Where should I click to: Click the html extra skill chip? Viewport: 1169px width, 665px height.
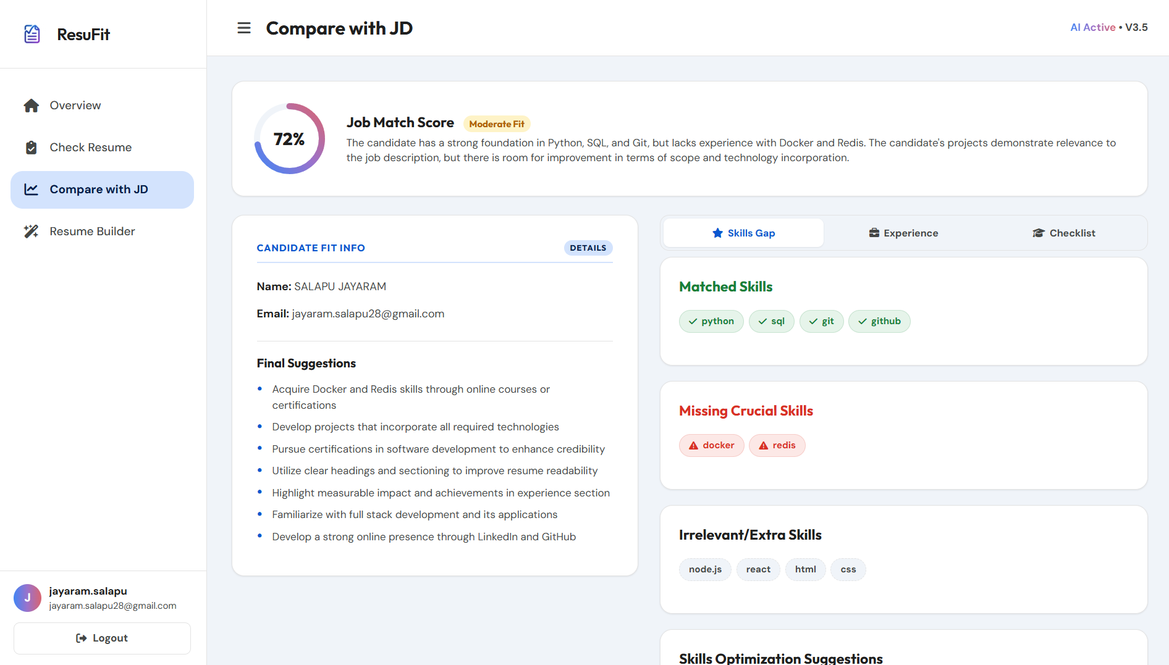(x=806, y=569)
